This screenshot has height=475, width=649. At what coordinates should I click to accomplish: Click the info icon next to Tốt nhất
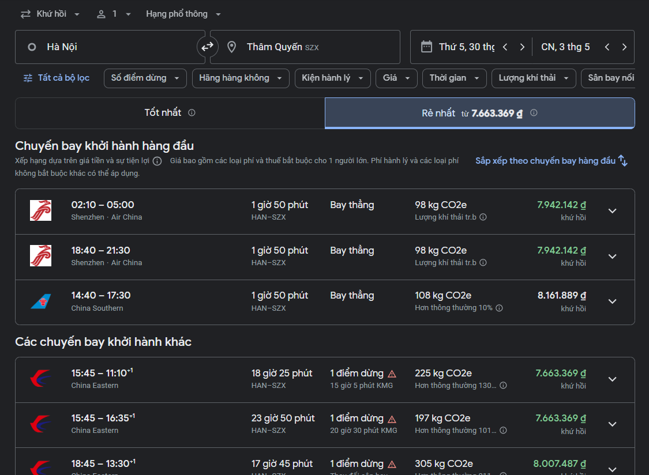coord(192,113)
